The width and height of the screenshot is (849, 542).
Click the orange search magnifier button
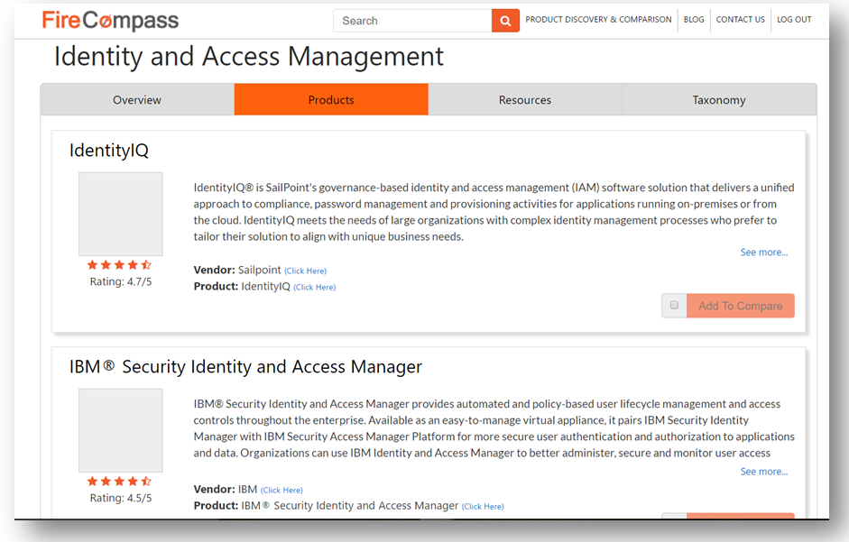pos(505,21)
